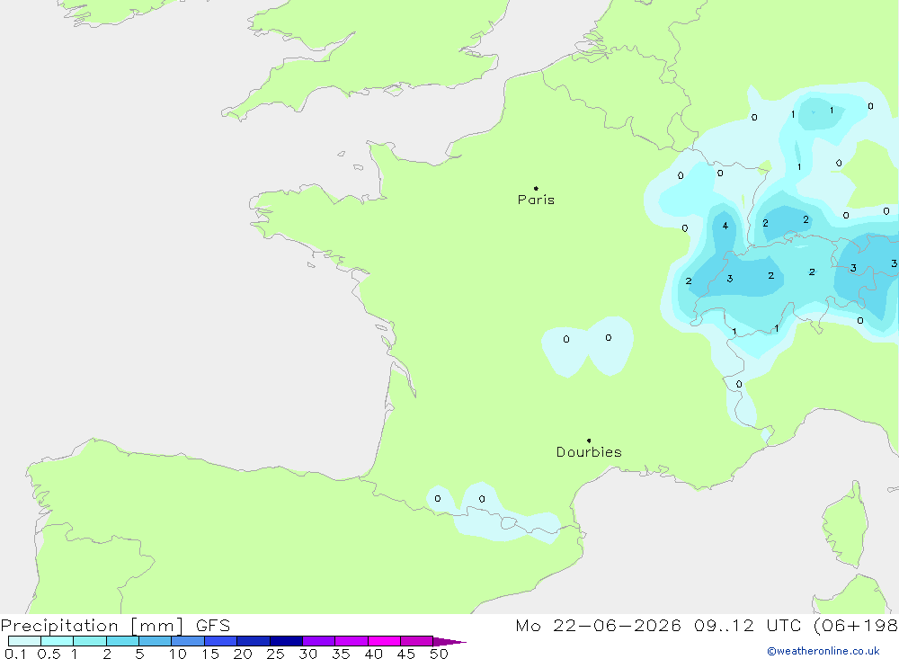
Task: Click the 'Mo 22-06-2026 09..12 UTC' timestamp
Action: click(x=658, y=625)
